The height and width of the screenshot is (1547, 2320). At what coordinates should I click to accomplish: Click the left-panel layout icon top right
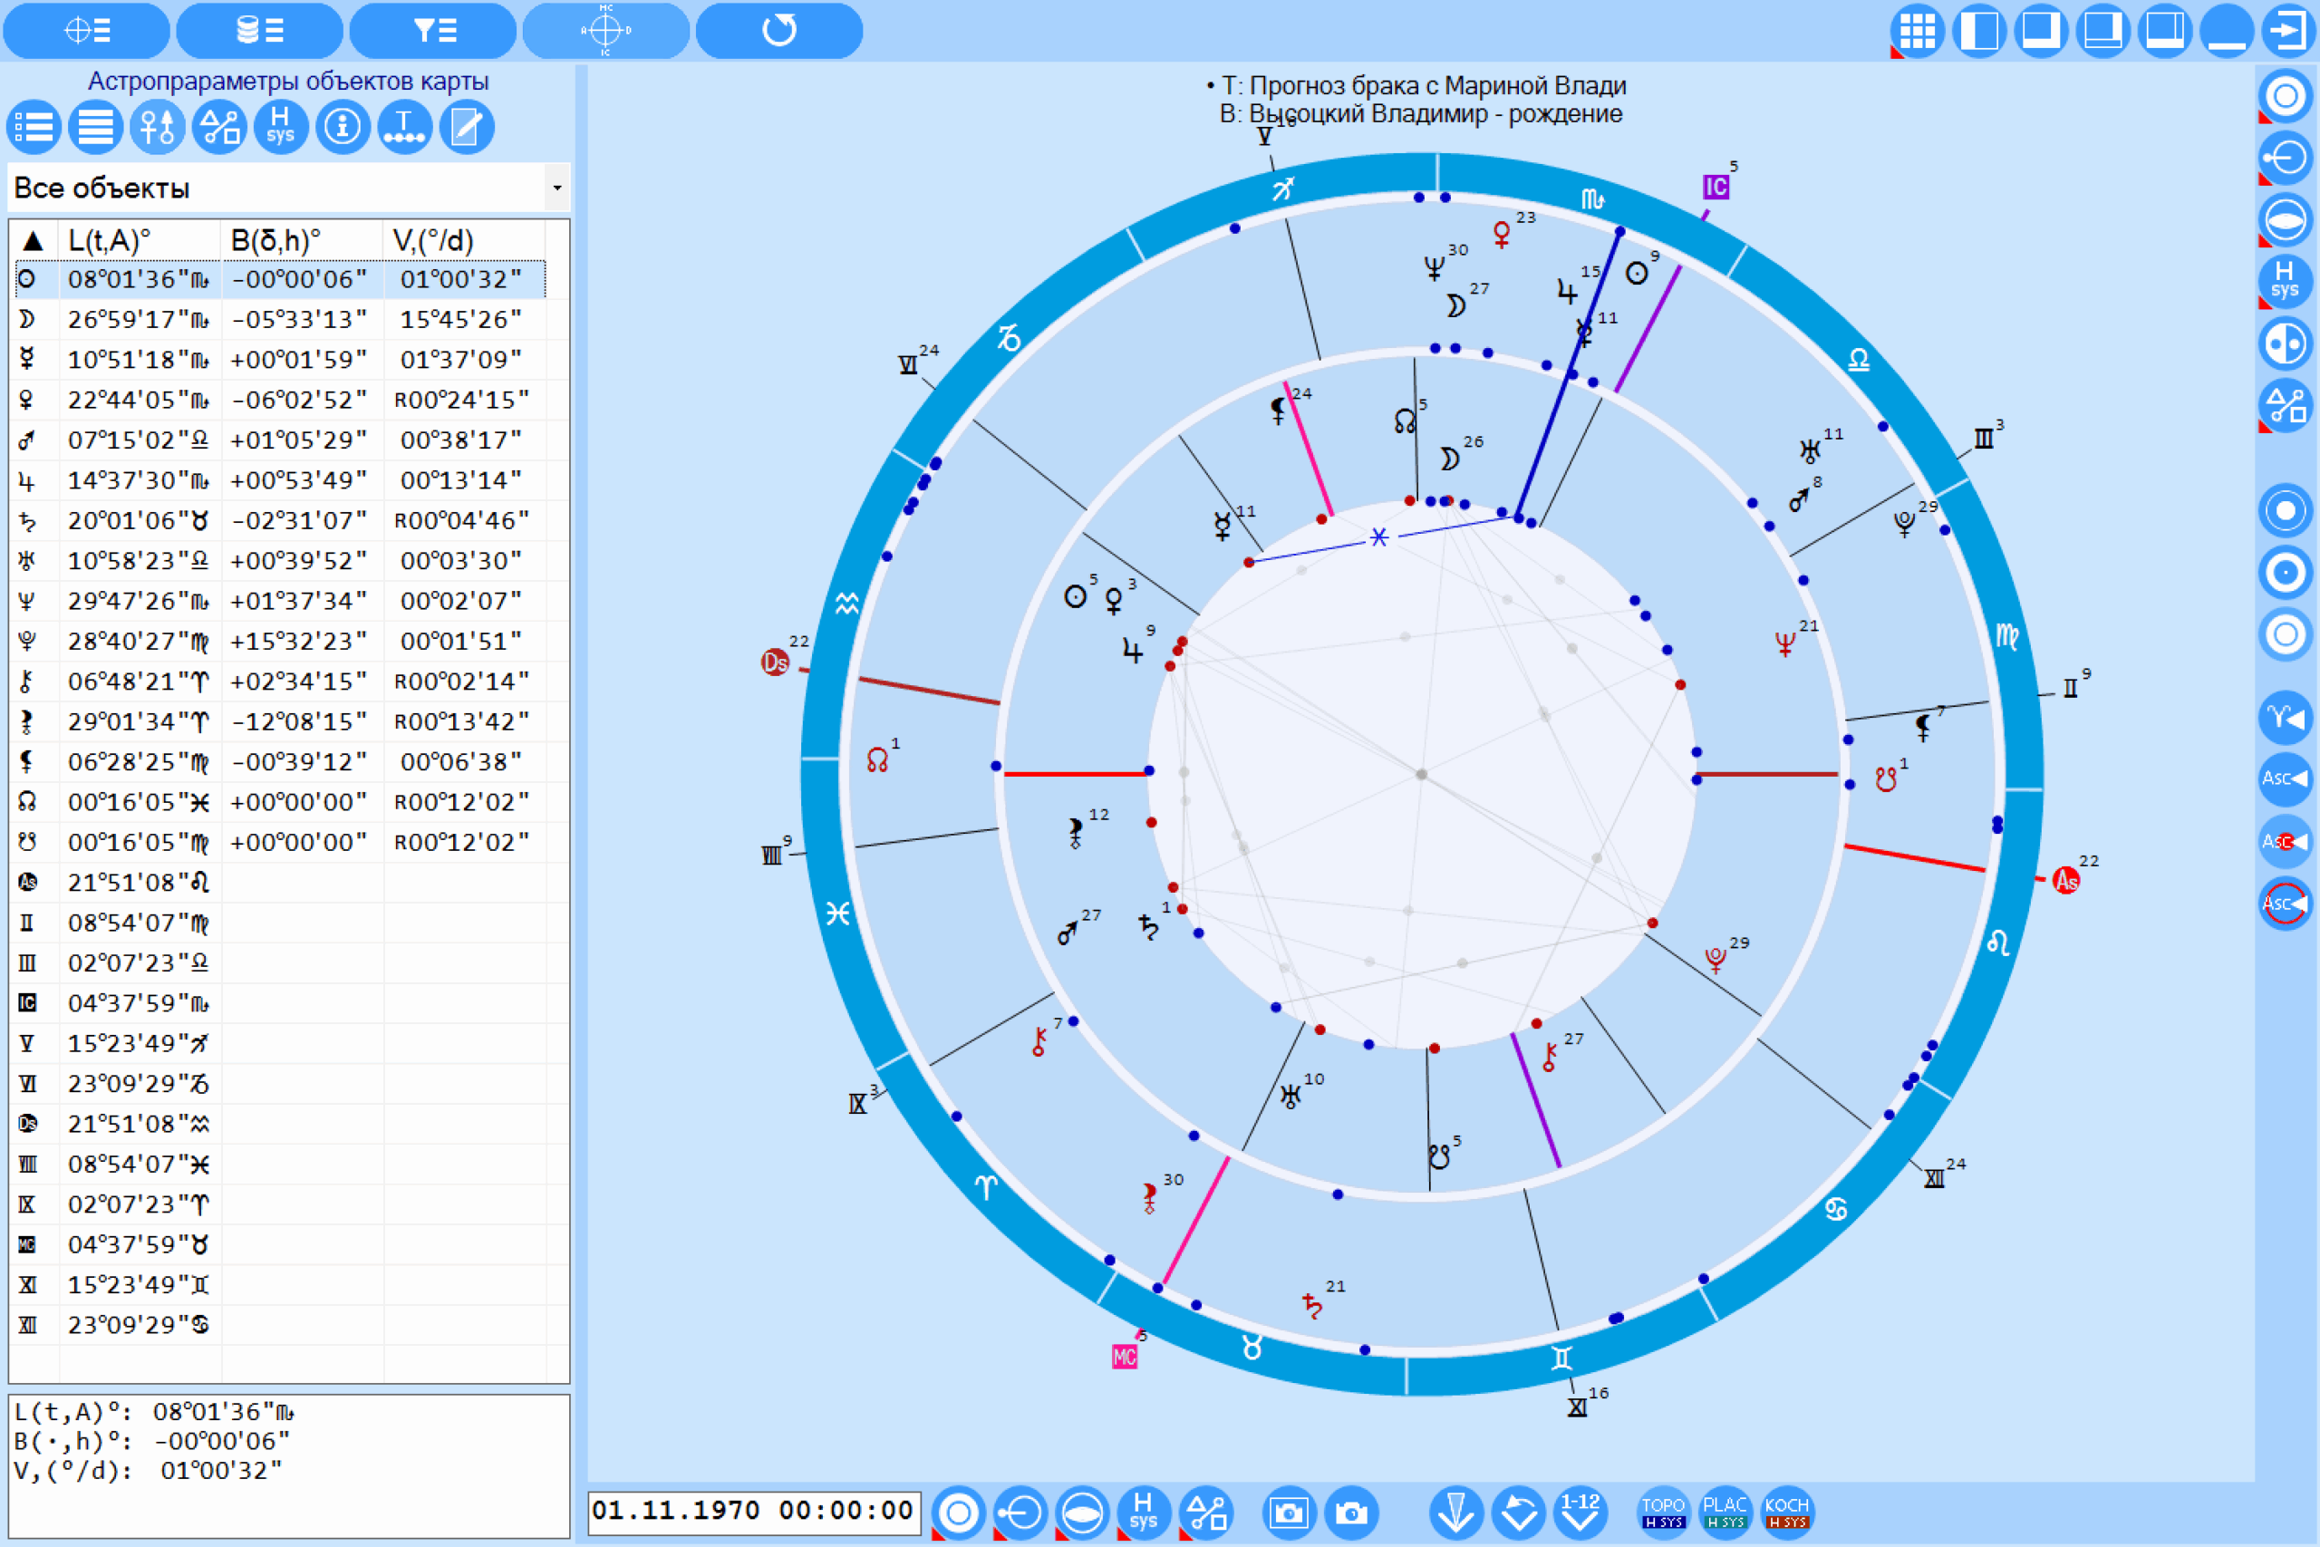(x=1978, y=30)
